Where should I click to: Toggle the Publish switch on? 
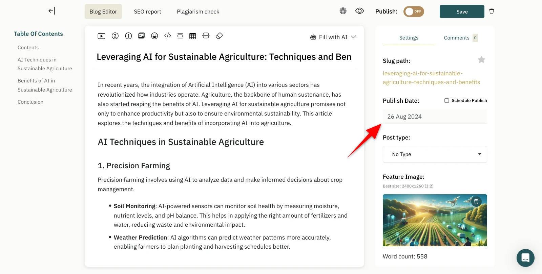coord(414,11)
